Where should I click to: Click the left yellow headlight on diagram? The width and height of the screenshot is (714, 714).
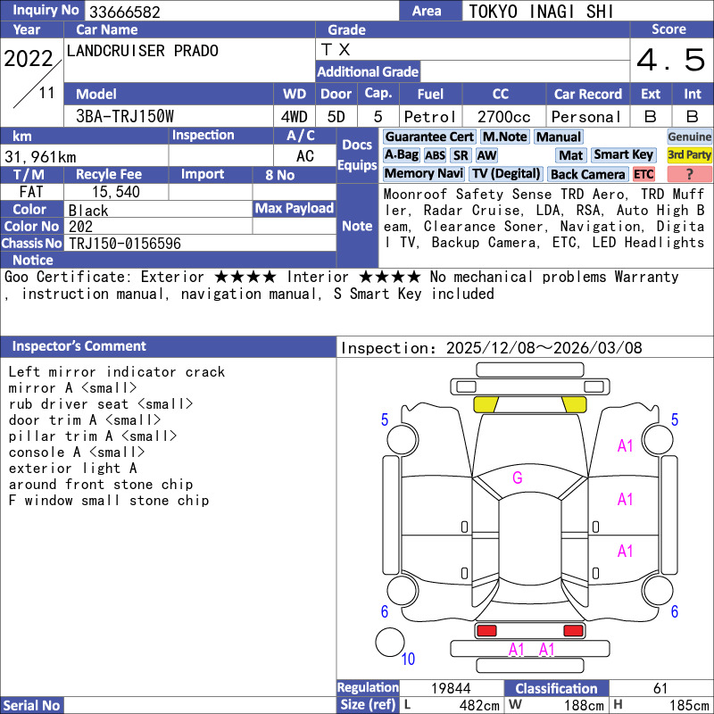(x=486, y=403)
